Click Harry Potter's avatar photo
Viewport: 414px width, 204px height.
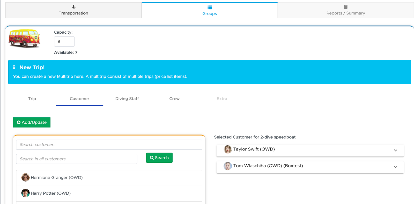point(25,193)
